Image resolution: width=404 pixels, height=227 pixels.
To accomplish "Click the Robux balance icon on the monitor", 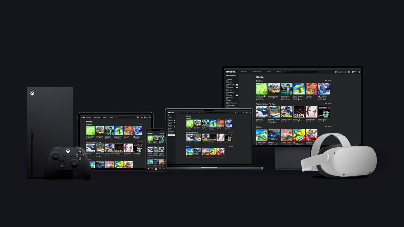I will [x=352, y=72].
